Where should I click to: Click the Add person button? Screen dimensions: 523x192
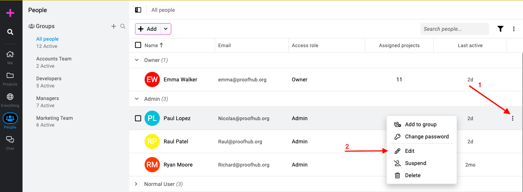click(148, 29)
